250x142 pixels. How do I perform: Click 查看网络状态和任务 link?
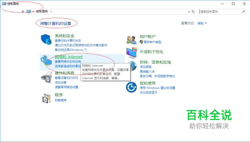(68, 62)
